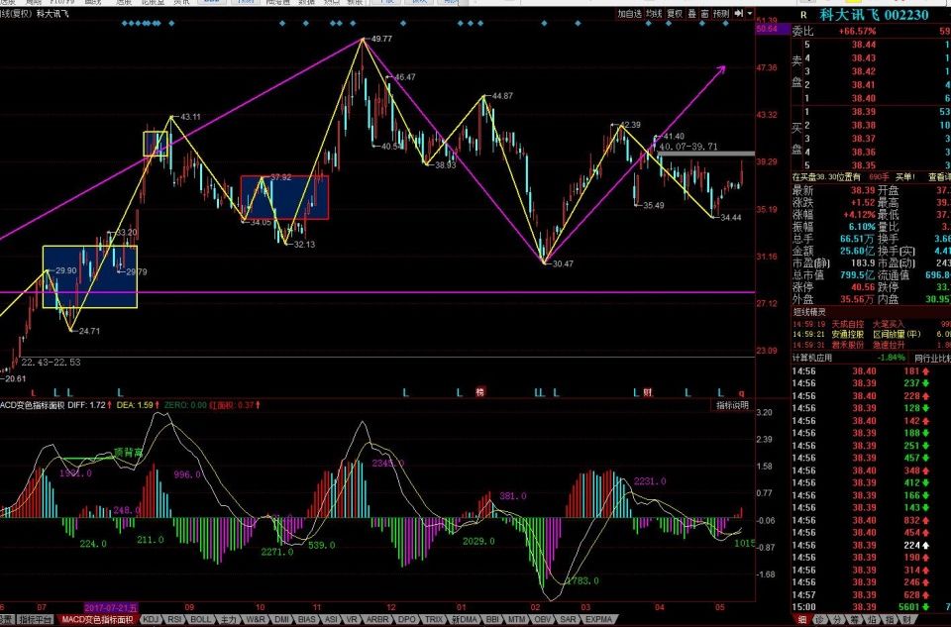Open 指标说明 indicator description
The width and height of the screenshot is (951, 627).
click(x=733, y=405)
